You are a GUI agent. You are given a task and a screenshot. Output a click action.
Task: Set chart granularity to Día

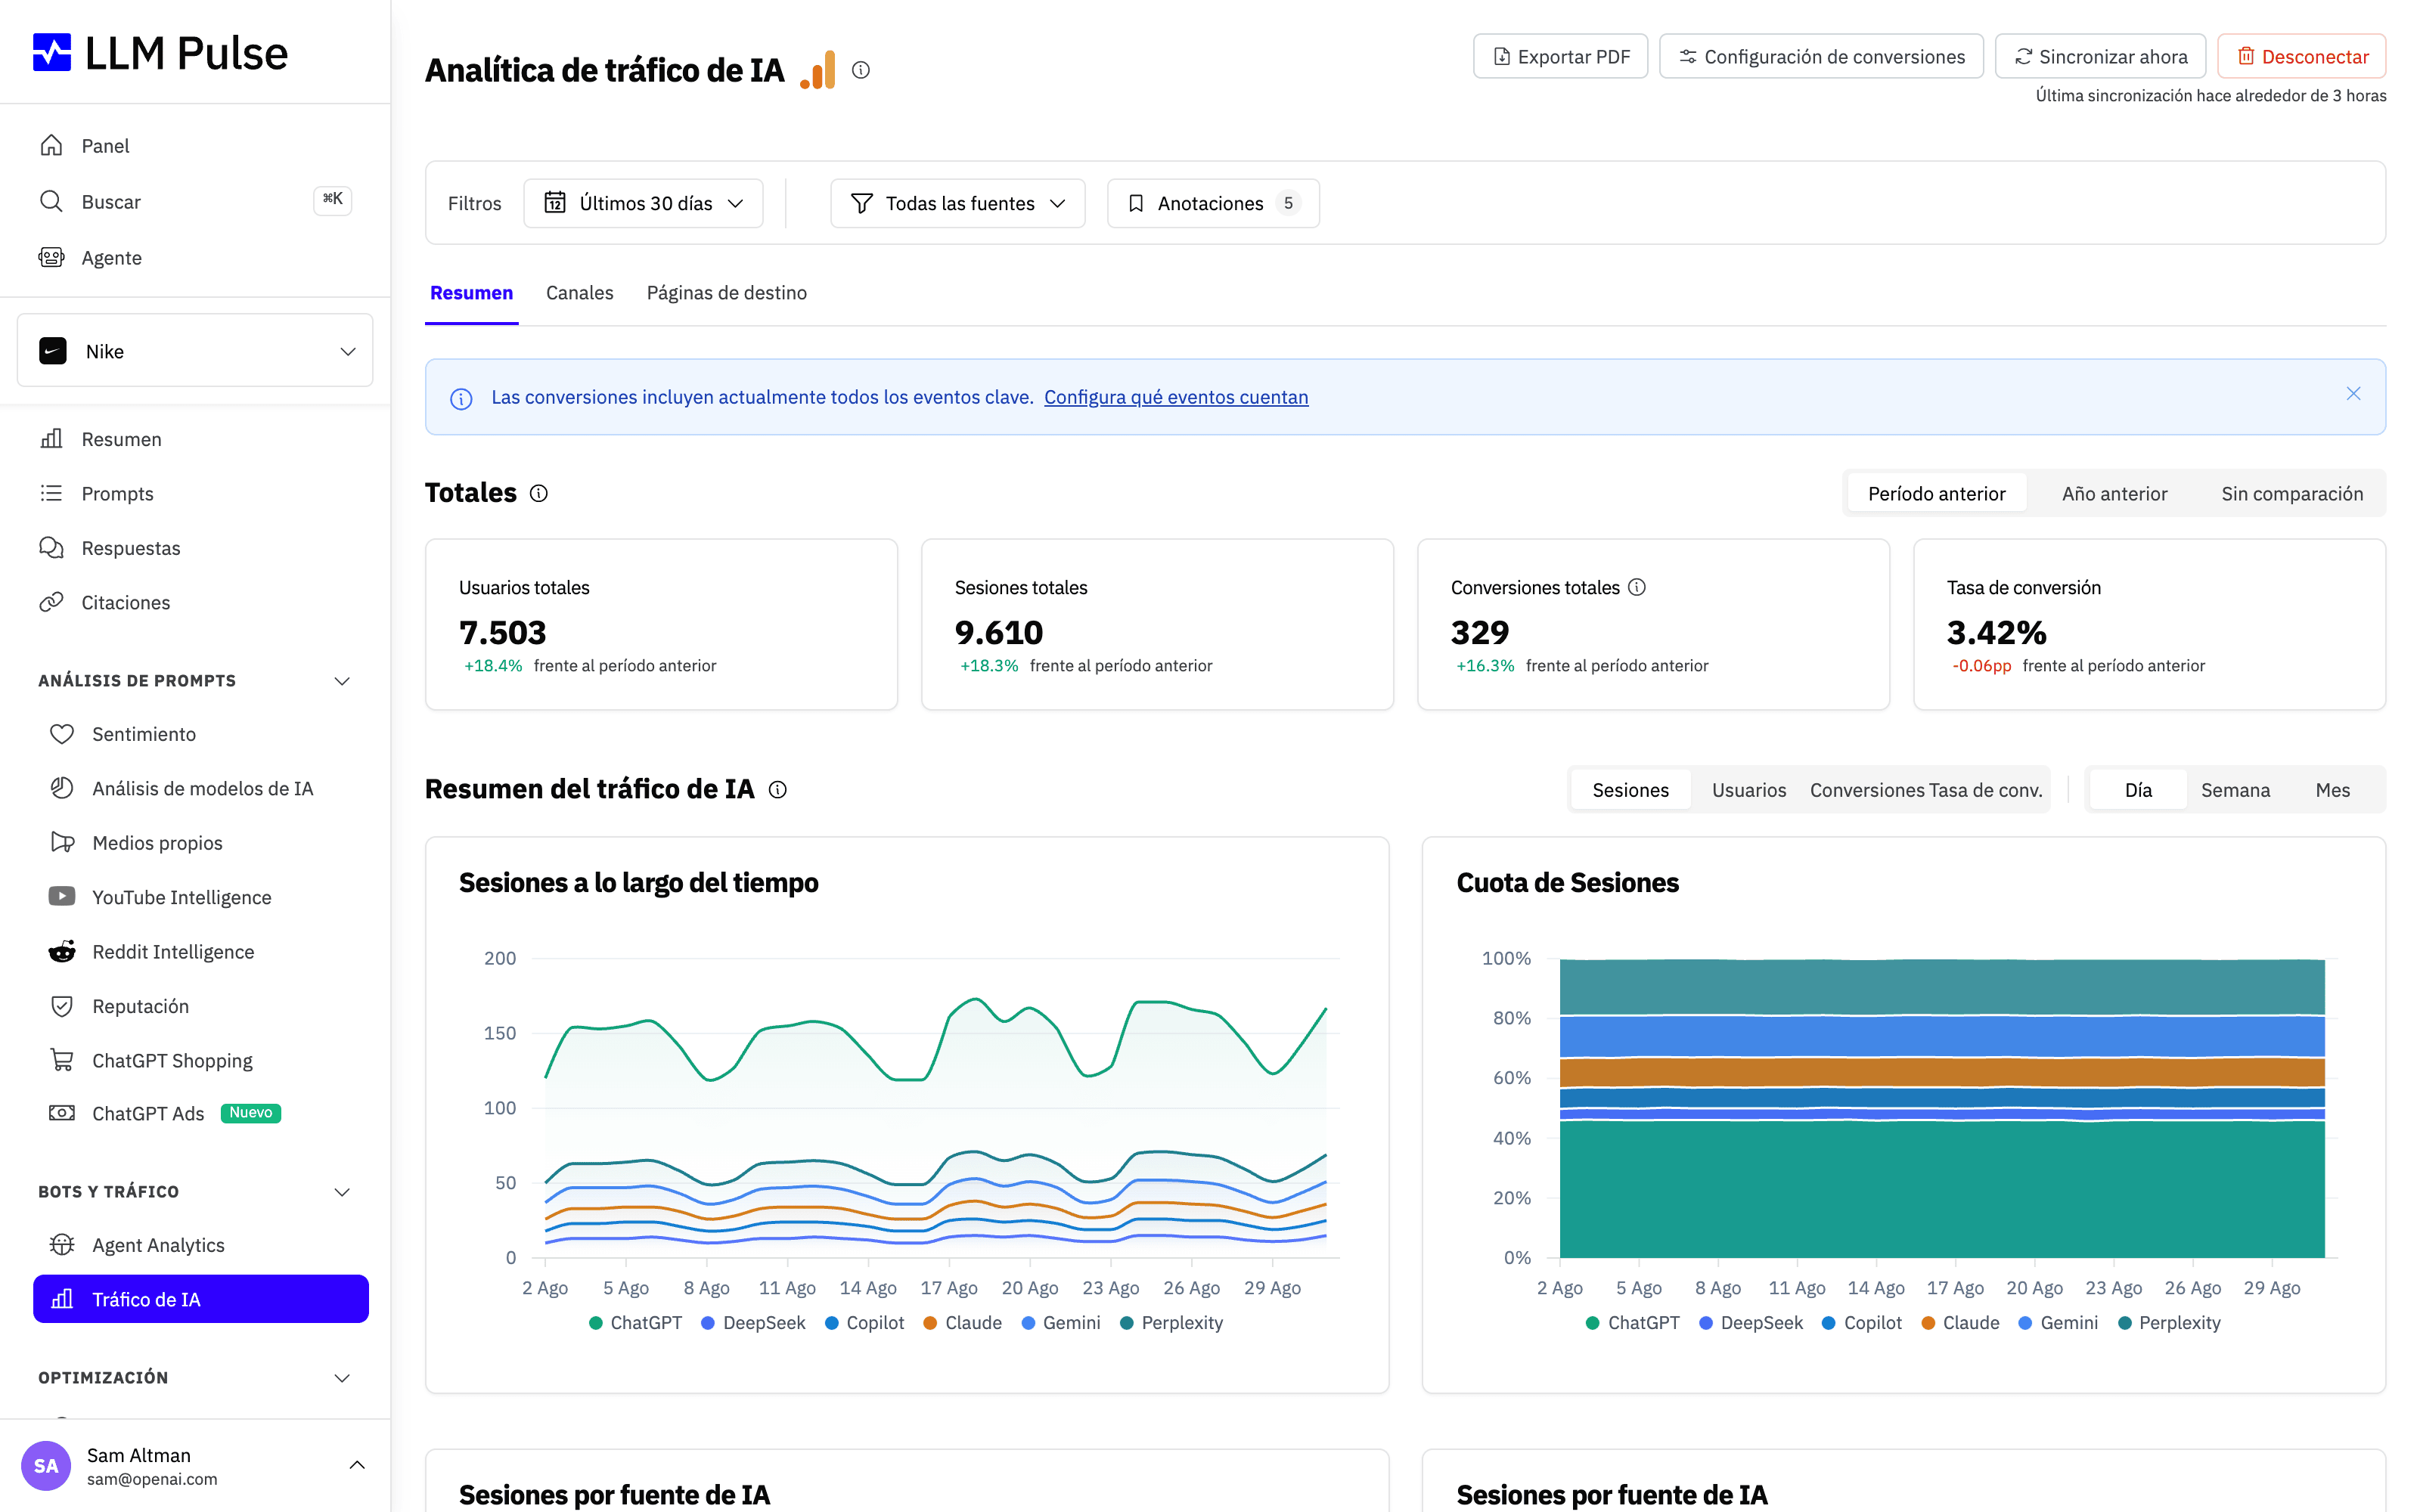(x=2138, y=790)
